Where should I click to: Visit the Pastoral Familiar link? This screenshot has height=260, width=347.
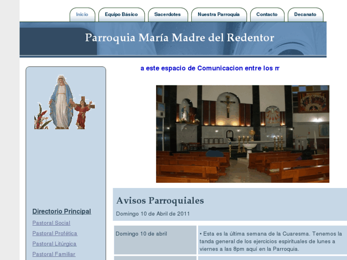pyautogui.click(x=54, y=254)
